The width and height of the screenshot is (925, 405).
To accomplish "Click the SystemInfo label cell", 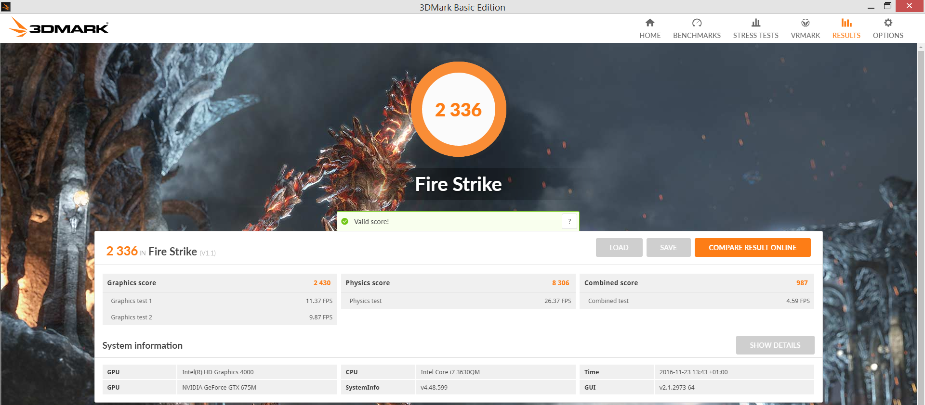I will [x=378, y=388].
